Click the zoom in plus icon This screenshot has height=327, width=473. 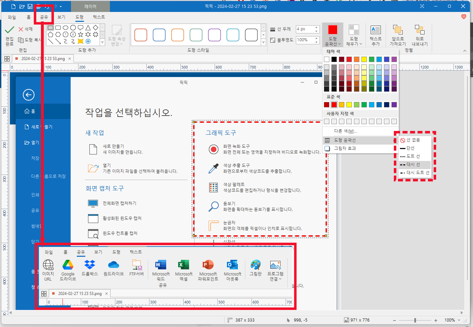436,320
